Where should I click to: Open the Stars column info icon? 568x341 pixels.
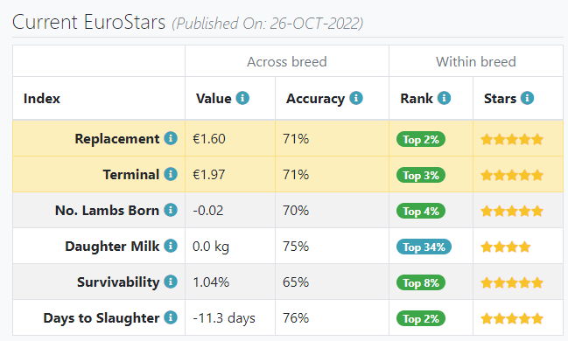tap(527, 98)
